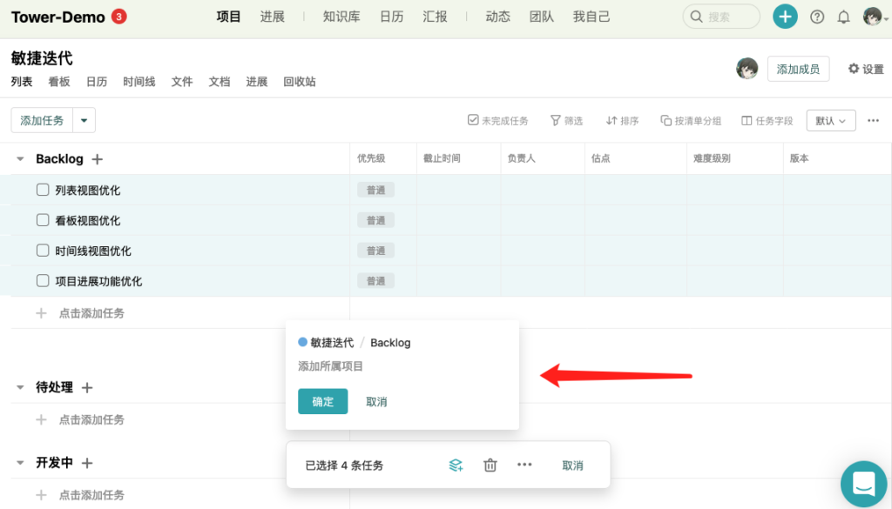The image size is (892, 509).
Task: Click the move-to-project layers icon
Action: click(456, 465)
